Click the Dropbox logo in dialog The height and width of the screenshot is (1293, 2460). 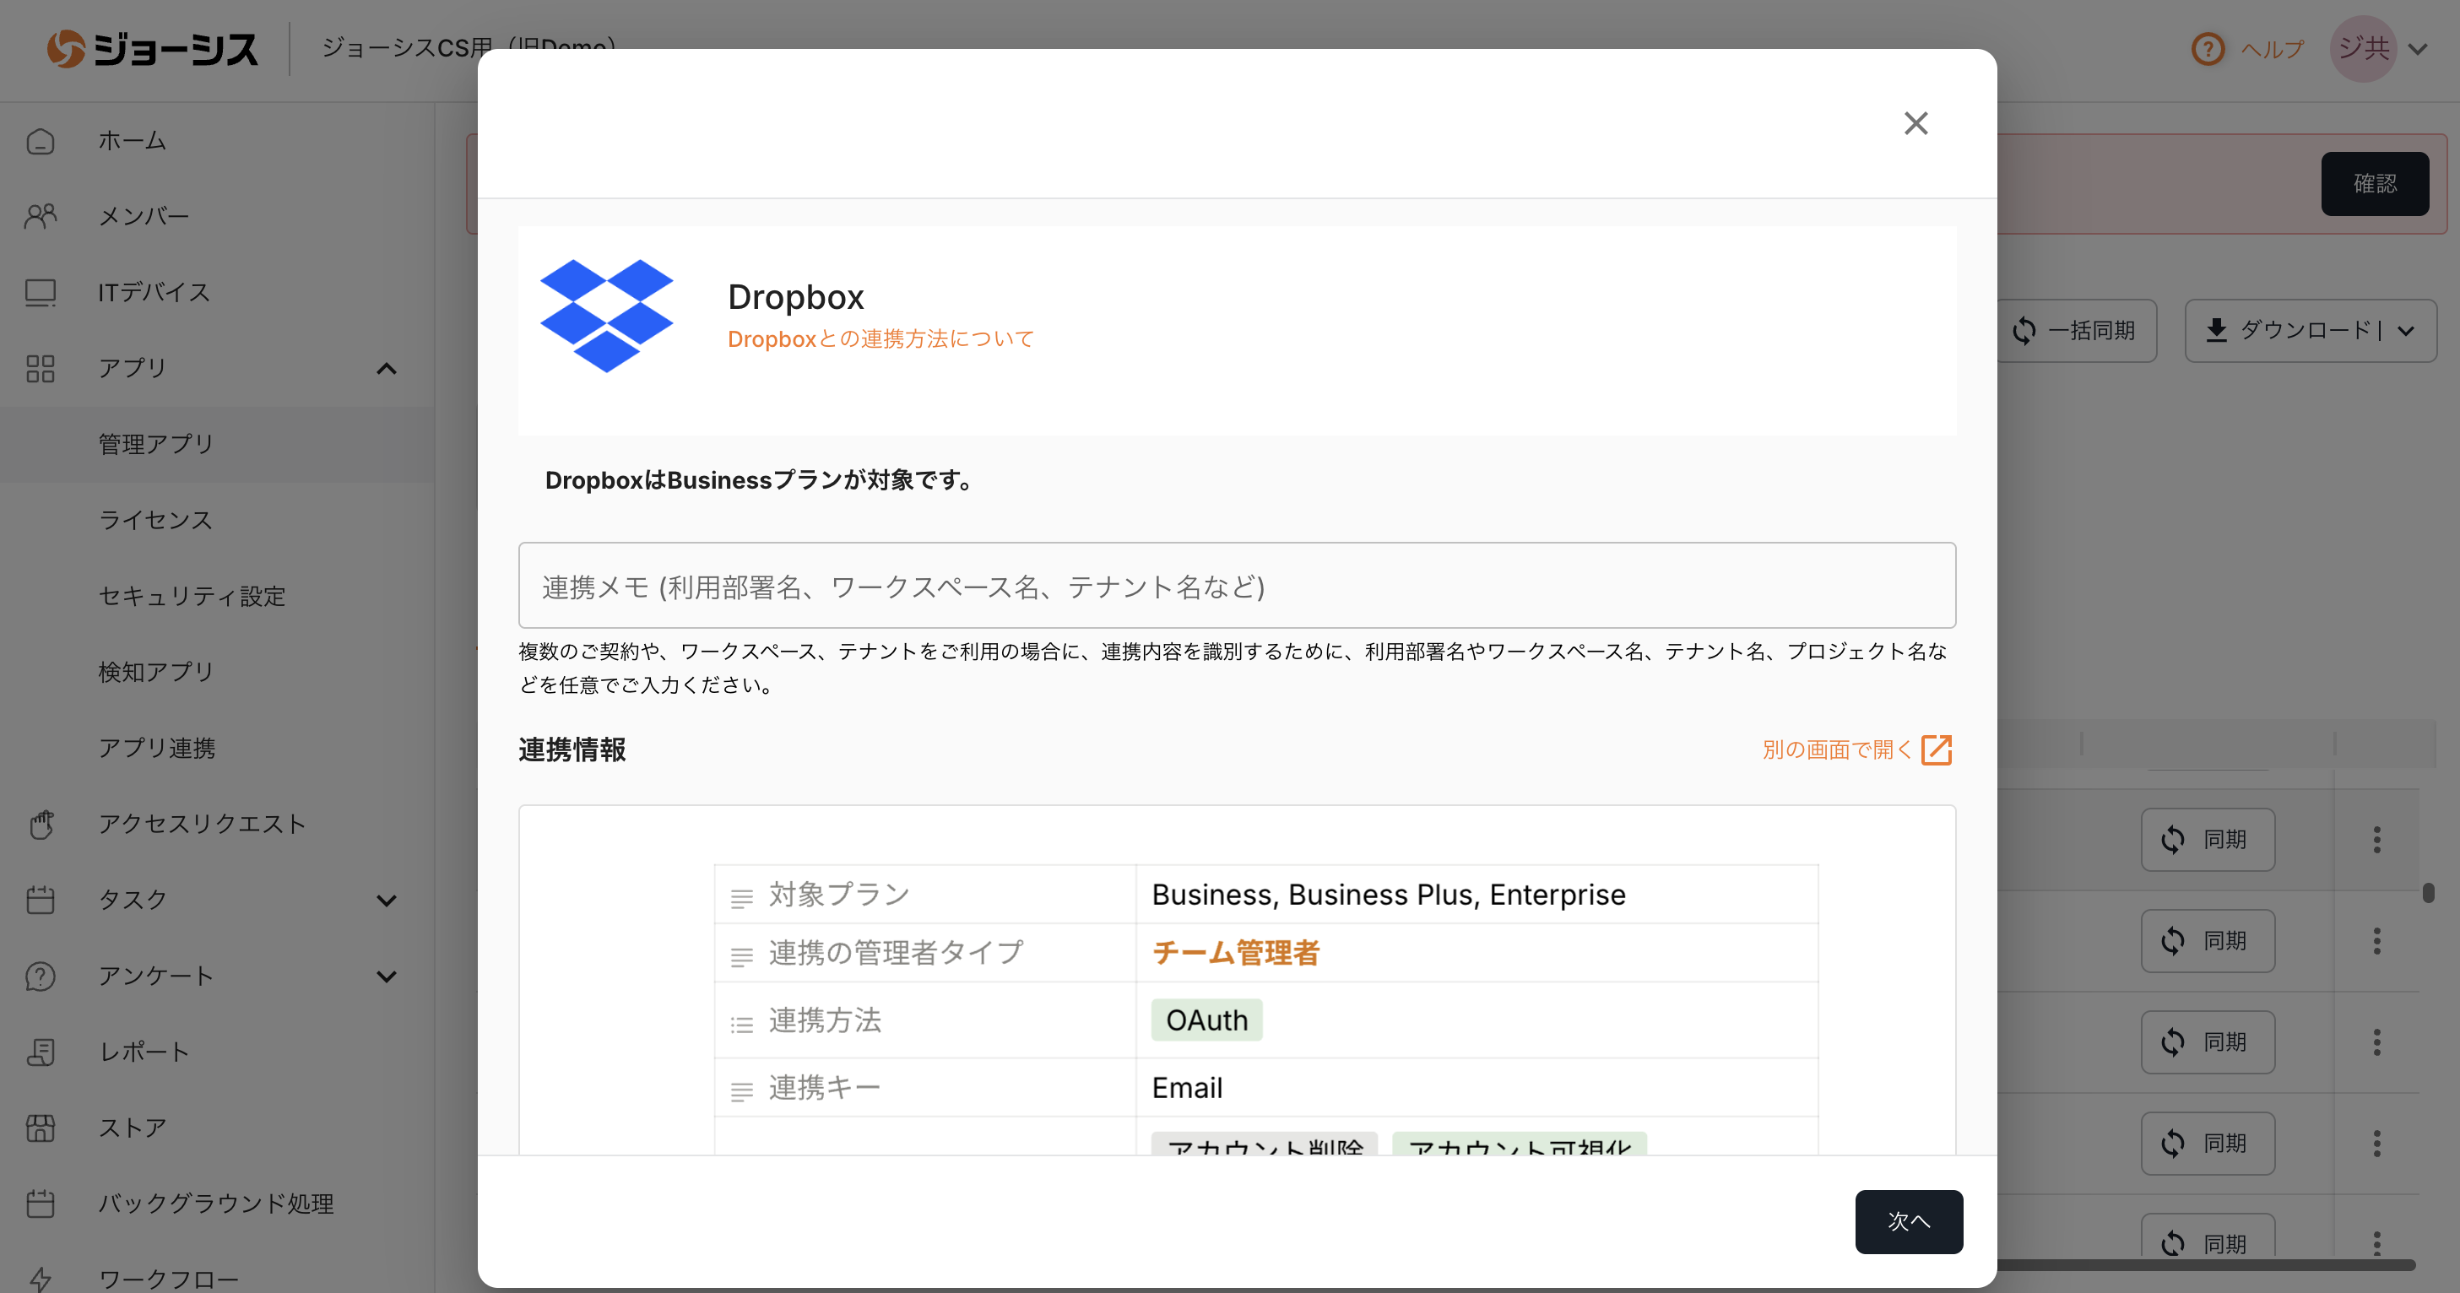[606, 316]
